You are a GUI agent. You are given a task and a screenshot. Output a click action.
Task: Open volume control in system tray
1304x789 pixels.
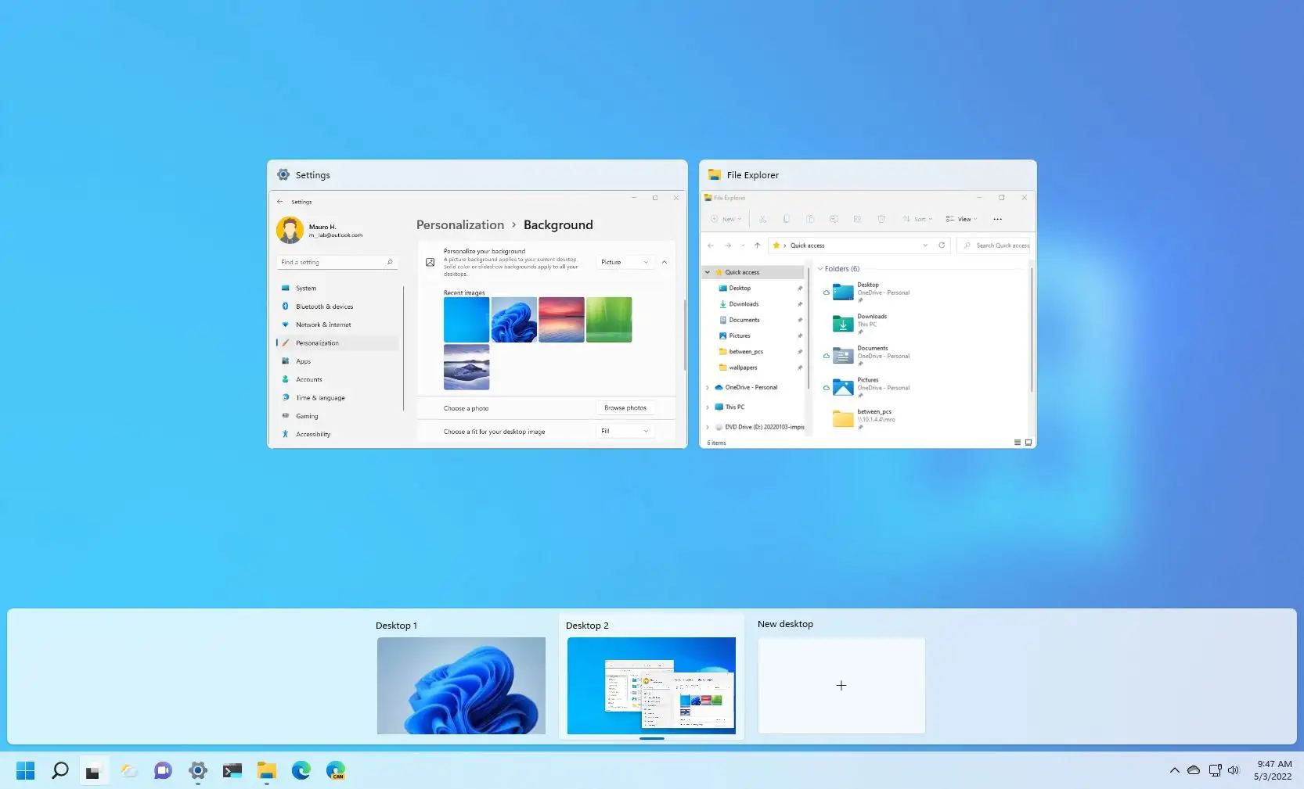coord(1234,770)
